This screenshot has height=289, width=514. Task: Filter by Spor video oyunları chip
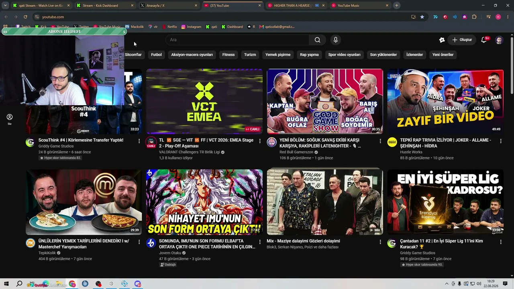[344, 55]
